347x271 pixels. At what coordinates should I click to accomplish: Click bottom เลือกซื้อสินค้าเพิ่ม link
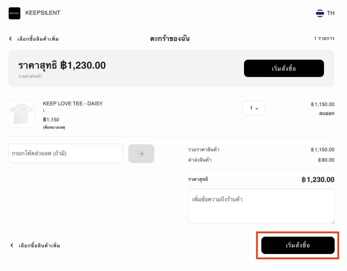pos(39,245)
